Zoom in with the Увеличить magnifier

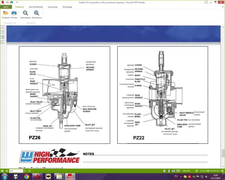[x=37, y=15]
